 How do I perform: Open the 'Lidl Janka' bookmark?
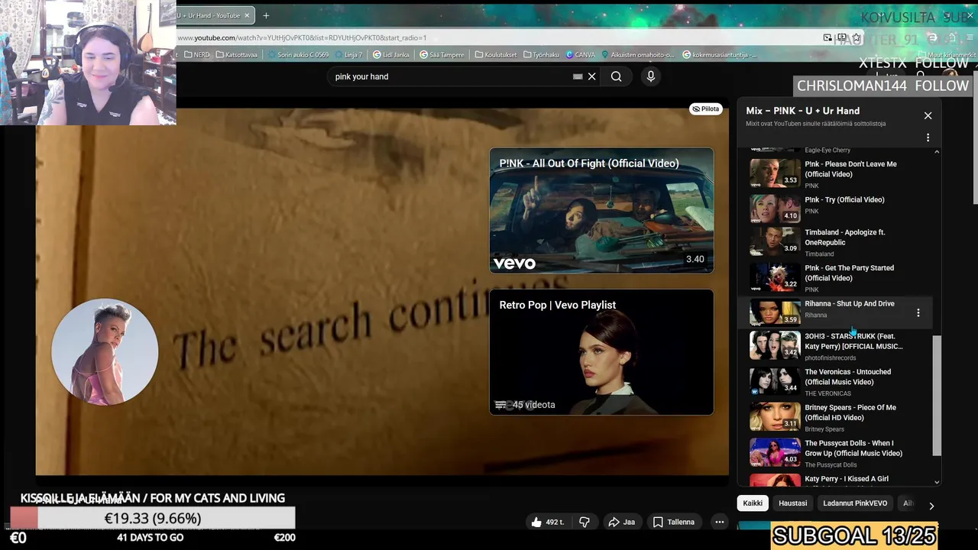point(390,55)
